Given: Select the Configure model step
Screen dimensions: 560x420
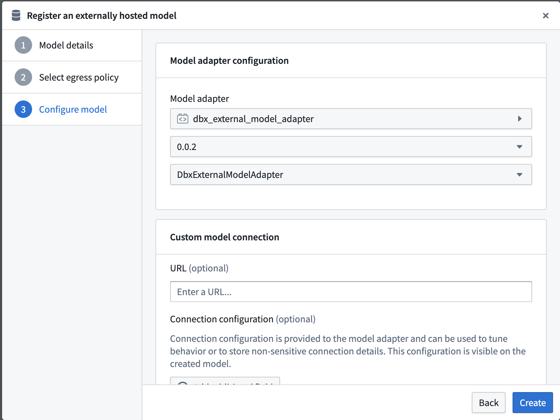Looking at the screenshot, I should [73, 109].
